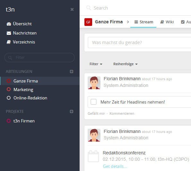This screenshot has width=191, height=171.
Task: Select the Ganze Firma department
Action: 40,81
